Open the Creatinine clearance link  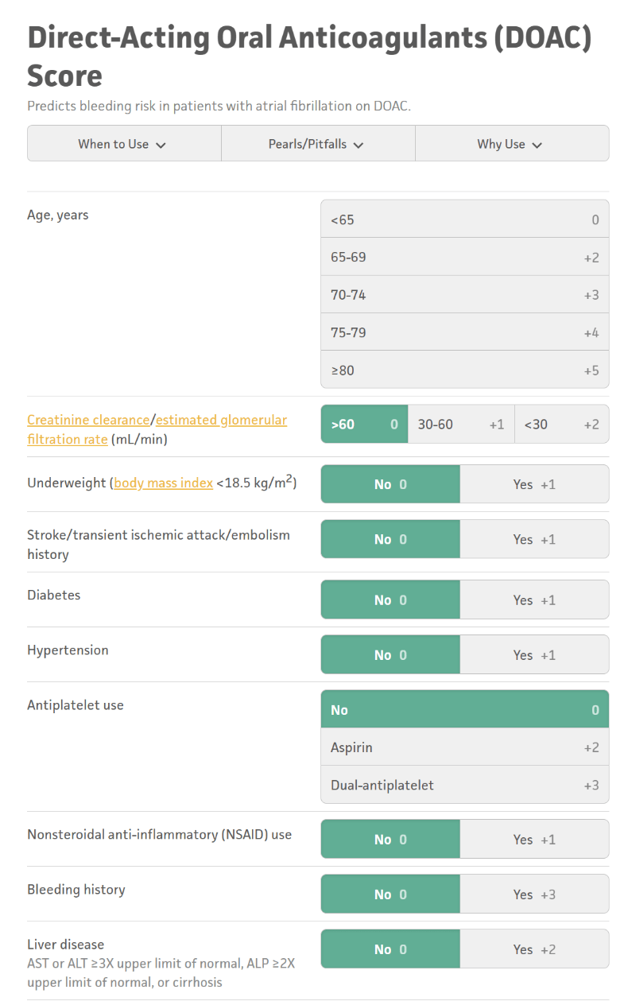click(x=88, y=420)
